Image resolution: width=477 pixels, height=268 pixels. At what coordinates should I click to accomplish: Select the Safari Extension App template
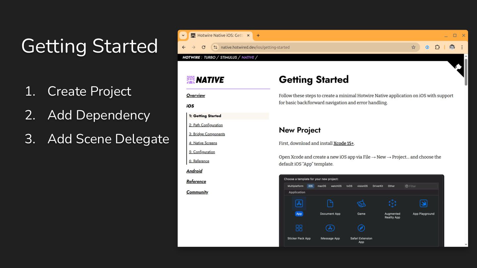[361, 228]
